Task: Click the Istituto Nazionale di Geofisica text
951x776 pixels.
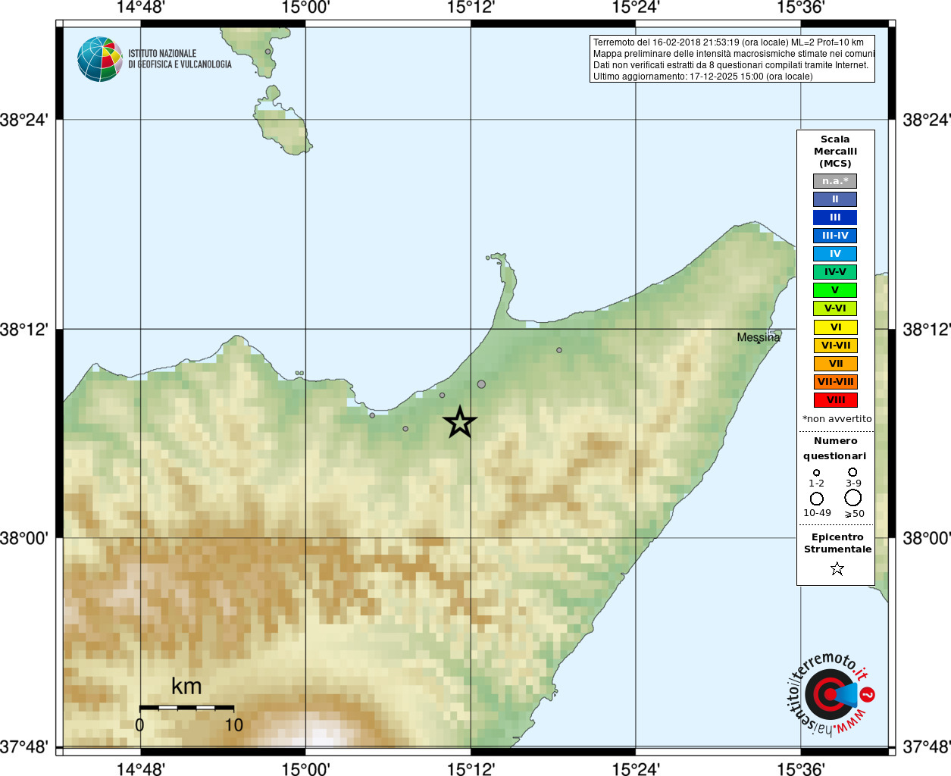Action: click(x=180, y=59)
